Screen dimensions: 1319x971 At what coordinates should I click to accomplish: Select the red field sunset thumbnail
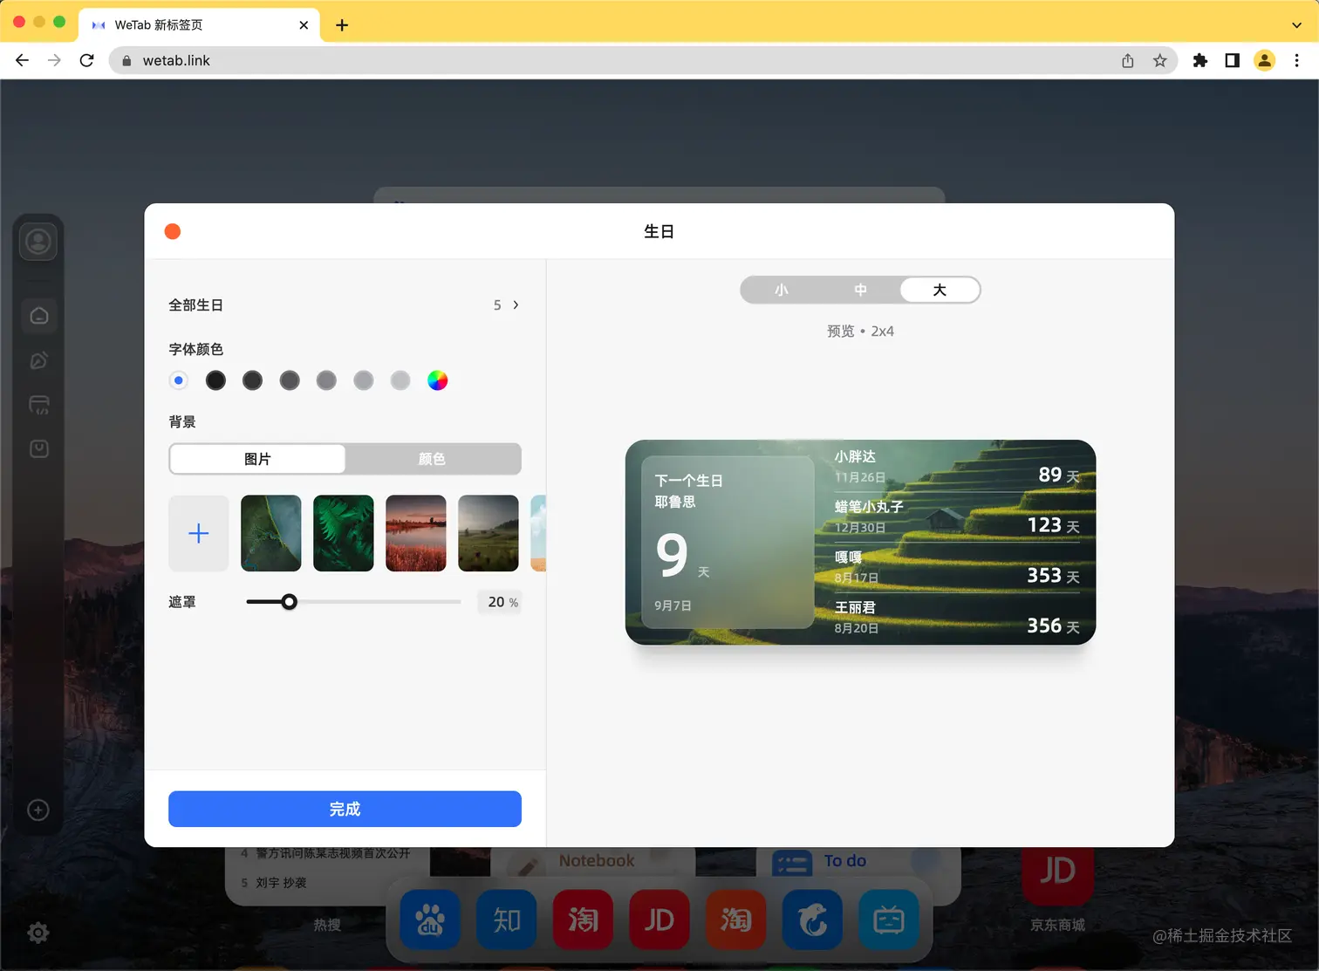coord(416,533)
